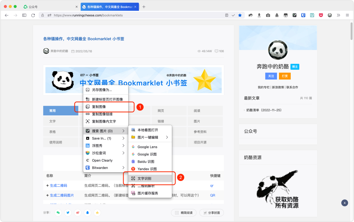Share via the WeChat icon

coord(58,213)
